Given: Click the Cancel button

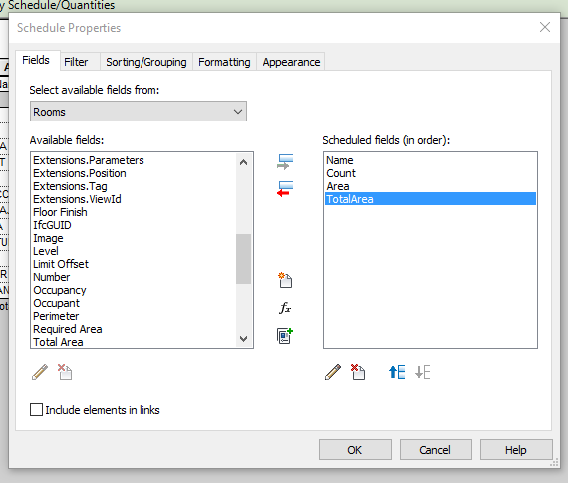Looking at the screenshot, I should click(435, 450).
